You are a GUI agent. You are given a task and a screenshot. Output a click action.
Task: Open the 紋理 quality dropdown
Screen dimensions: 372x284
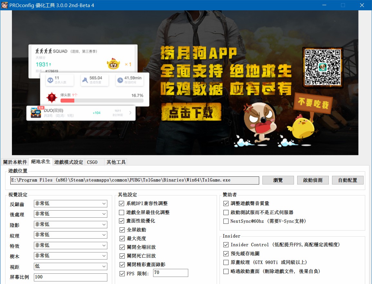tap(71, 235)
